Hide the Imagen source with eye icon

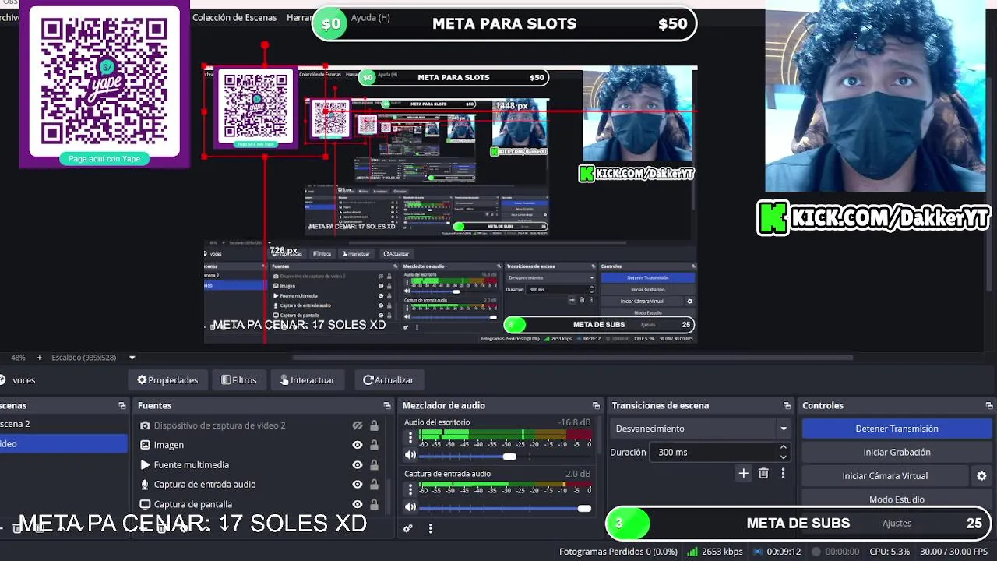[x=358, y=445]
